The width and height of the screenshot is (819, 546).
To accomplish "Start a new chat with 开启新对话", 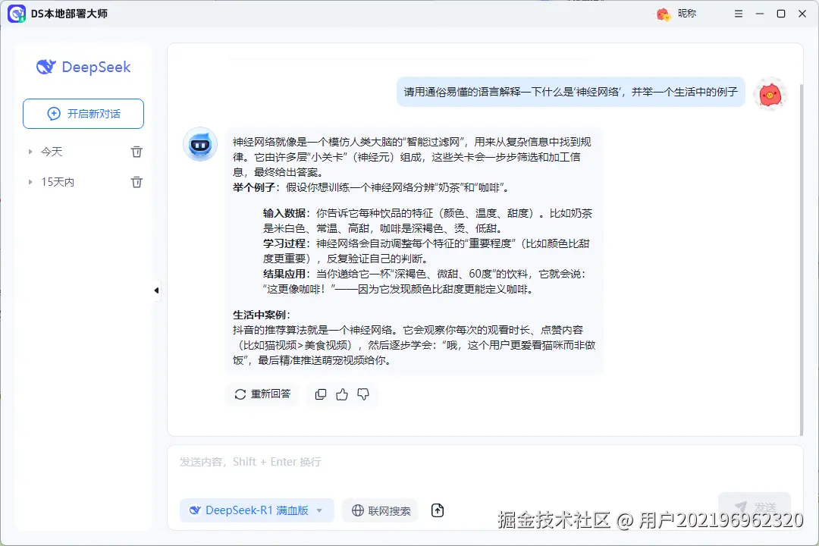I will click(83, 113).
